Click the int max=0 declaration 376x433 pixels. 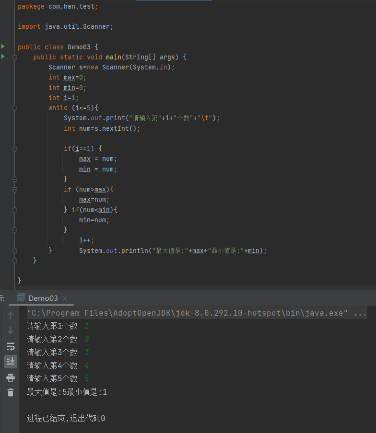pyautogui.click(x=68, y=77)
